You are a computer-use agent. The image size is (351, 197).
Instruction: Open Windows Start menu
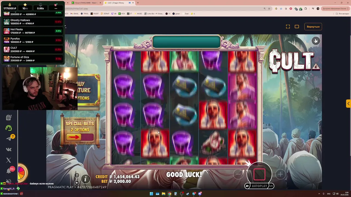(x=151, y=194)
